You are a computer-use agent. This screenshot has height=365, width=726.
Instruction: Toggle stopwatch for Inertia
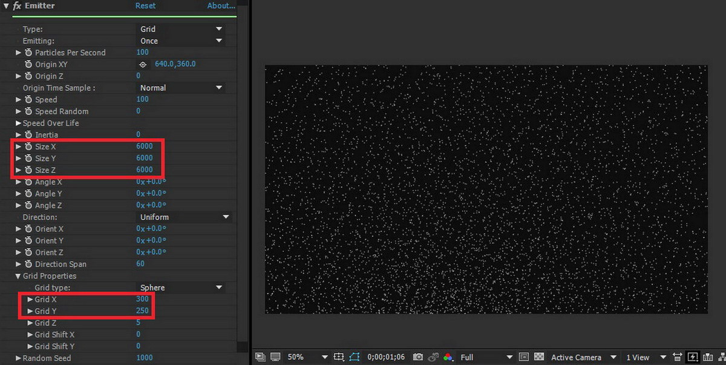coord(28,135)
